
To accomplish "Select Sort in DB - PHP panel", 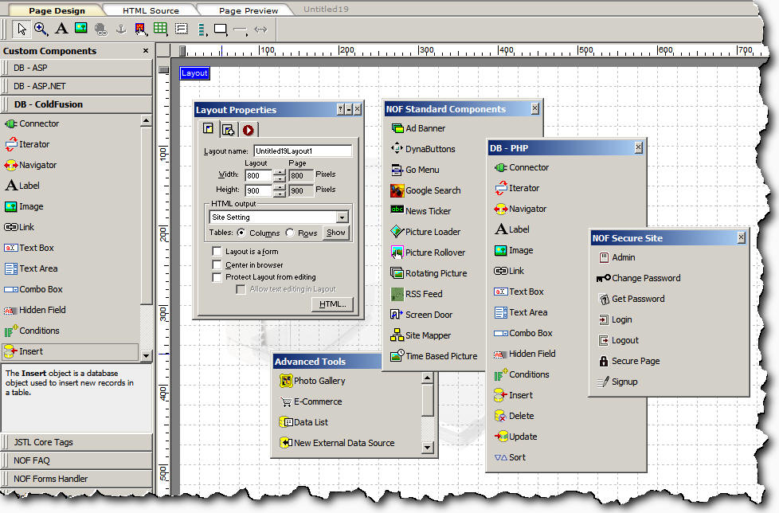I will (510, 457).
